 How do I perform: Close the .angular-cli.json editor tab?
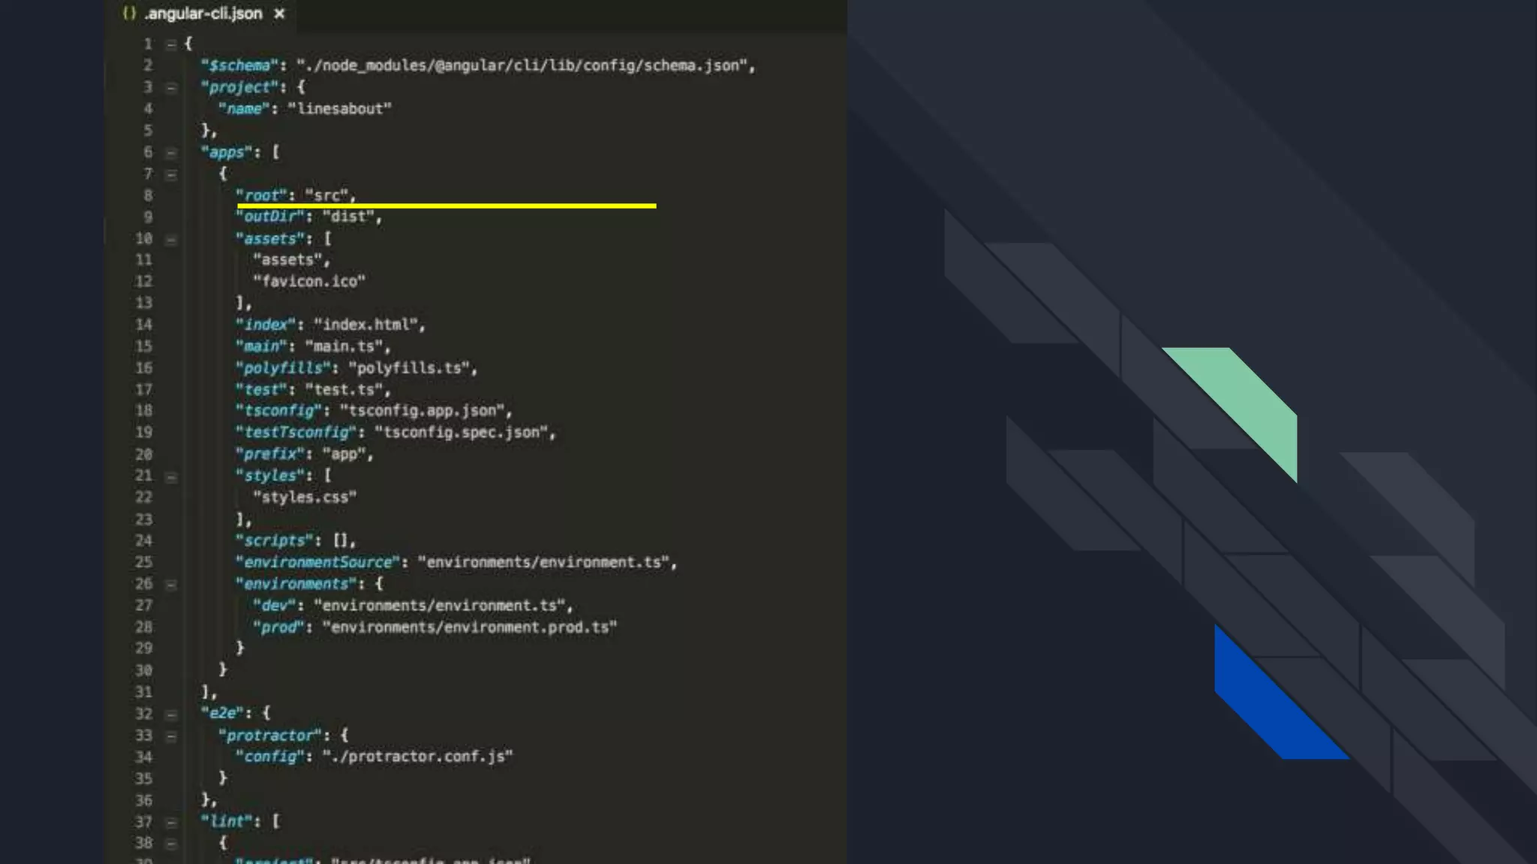[279, 13]
